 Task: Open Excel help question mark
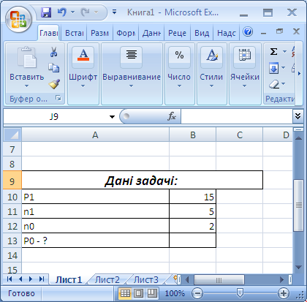(x=248, y=32)
